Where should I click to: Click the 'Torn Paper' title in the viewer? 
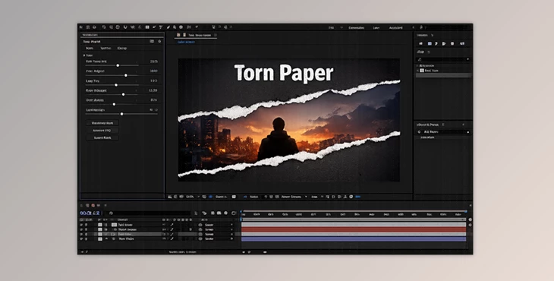284,73
